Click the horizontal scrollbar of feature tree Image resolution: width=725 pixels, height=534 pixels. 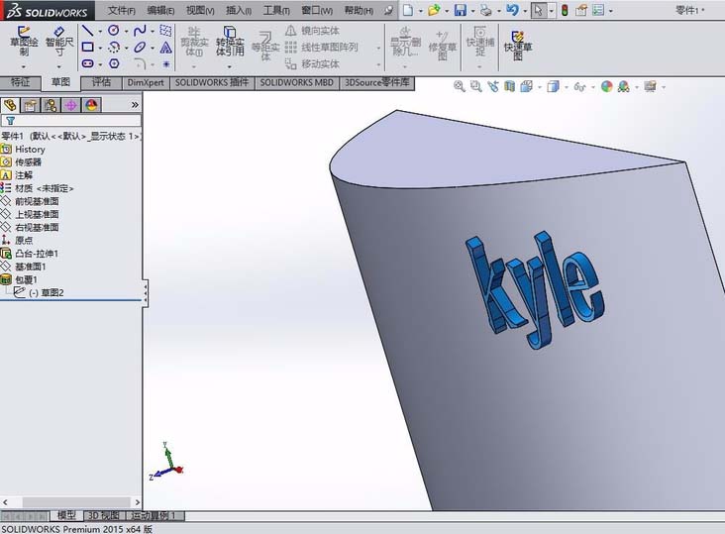click(76, 502)
